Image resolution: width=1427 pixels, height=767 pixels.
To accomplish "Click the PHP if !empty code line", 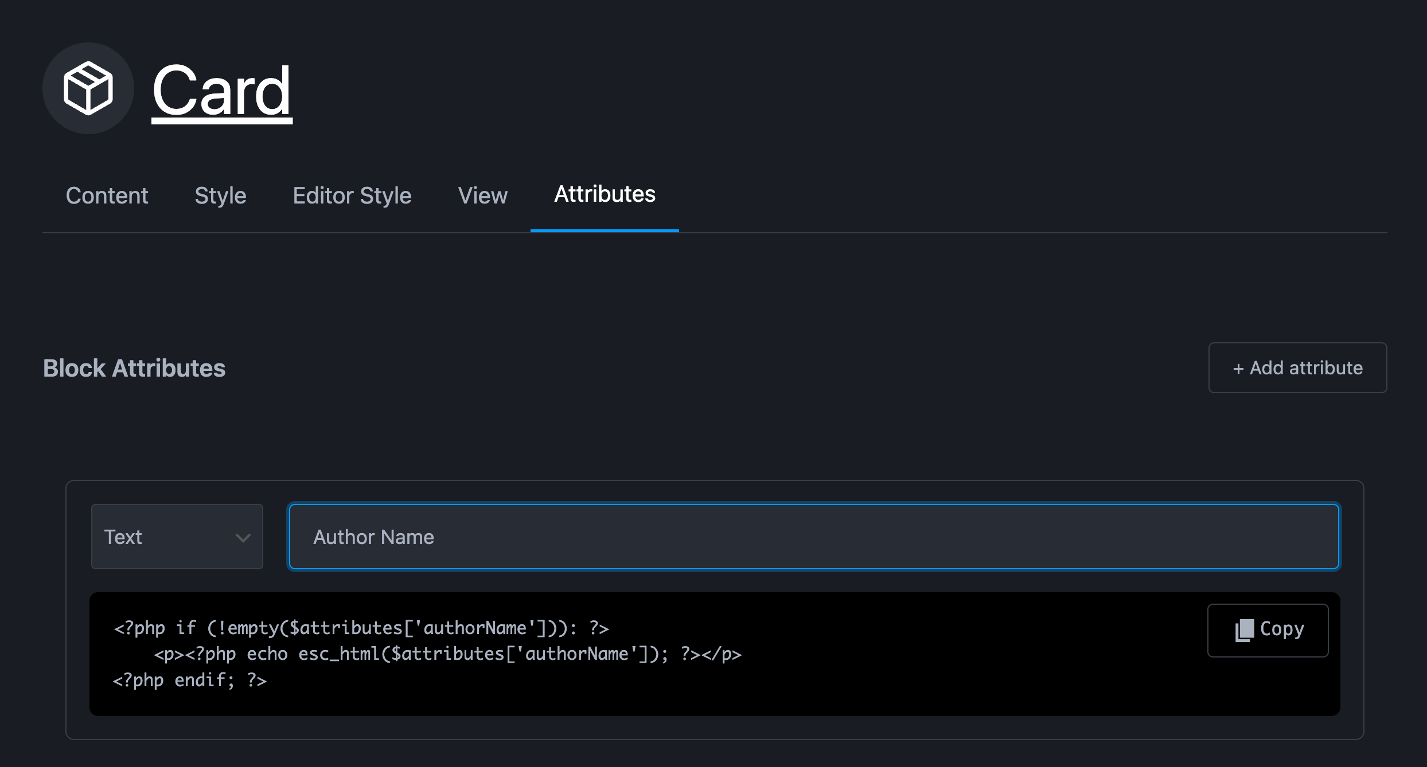I will click(x=361, y=628).
